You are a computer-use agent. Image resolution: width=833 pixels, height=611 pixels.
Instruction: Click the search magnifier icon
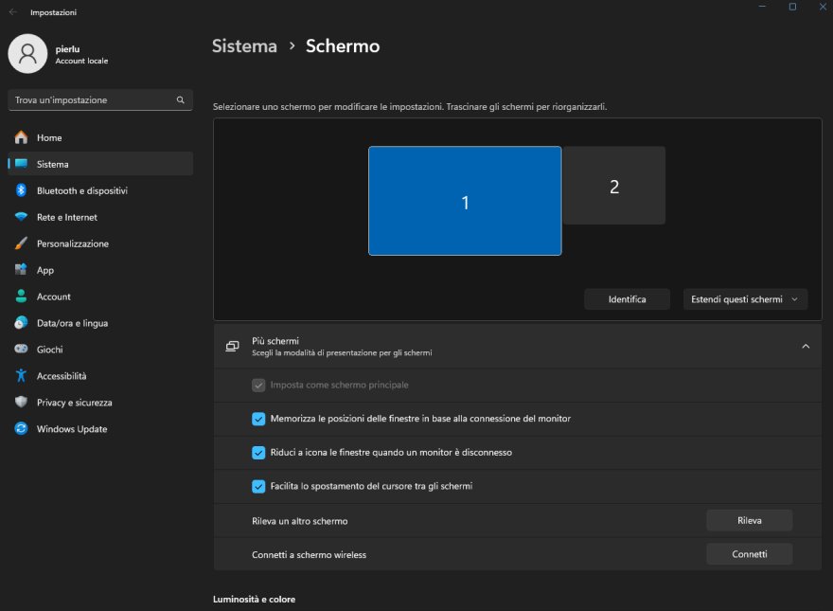pyautogui.click(x=181, y=100)
